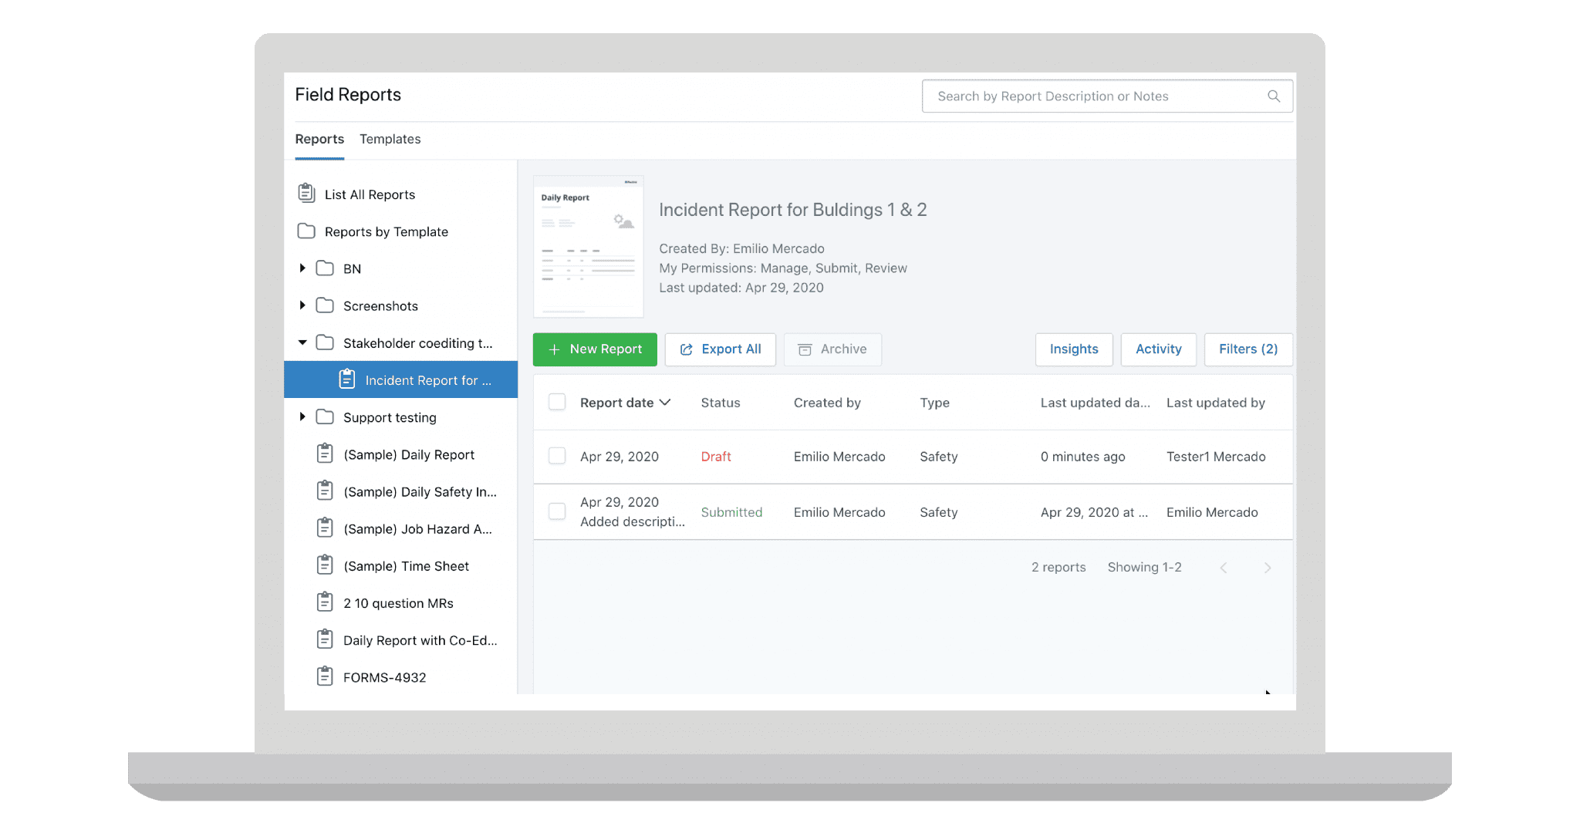Select the Incident Report for... tree item
Viewport: 1580px width, 823px height.
coord(400,379)
